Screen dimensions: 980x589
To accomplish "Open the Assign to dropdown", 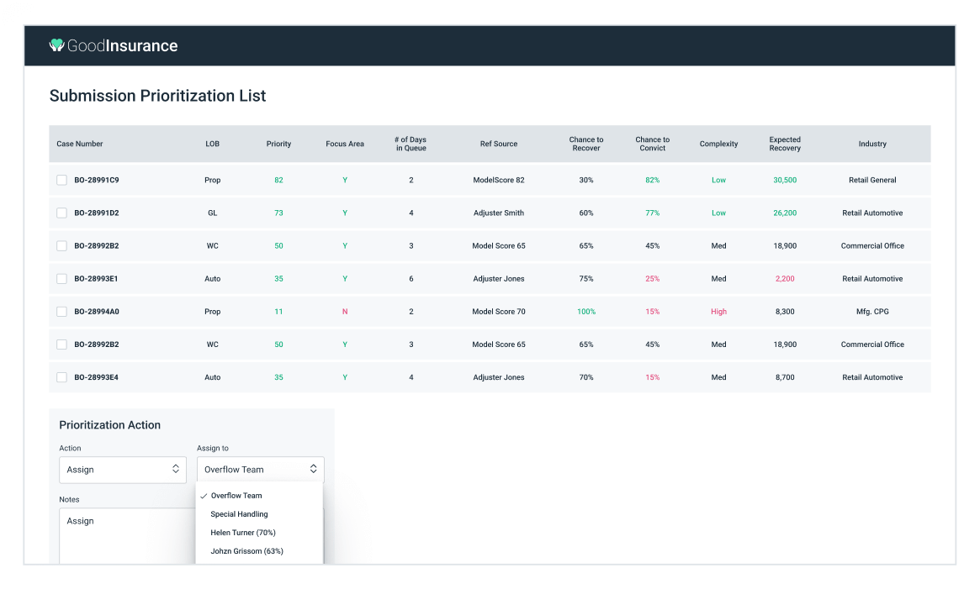I will pos(260,470).
